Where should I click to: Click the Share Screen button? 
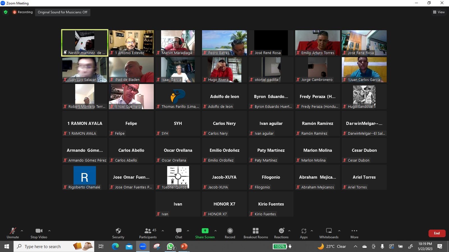pyautogui.click(x=205, y=233)
